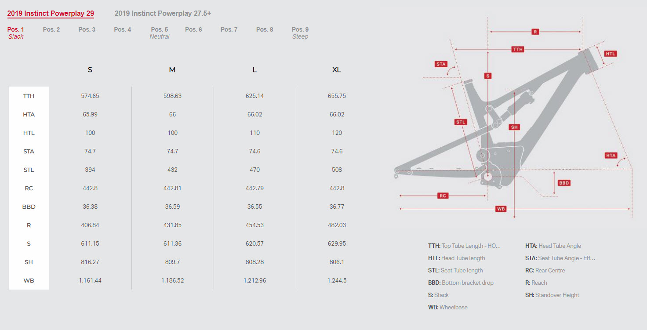Viewport: 647px width, 330px height.
Task: Open the 2019 Instinct Powerplay 29 tab
Action: coord(51,13)
